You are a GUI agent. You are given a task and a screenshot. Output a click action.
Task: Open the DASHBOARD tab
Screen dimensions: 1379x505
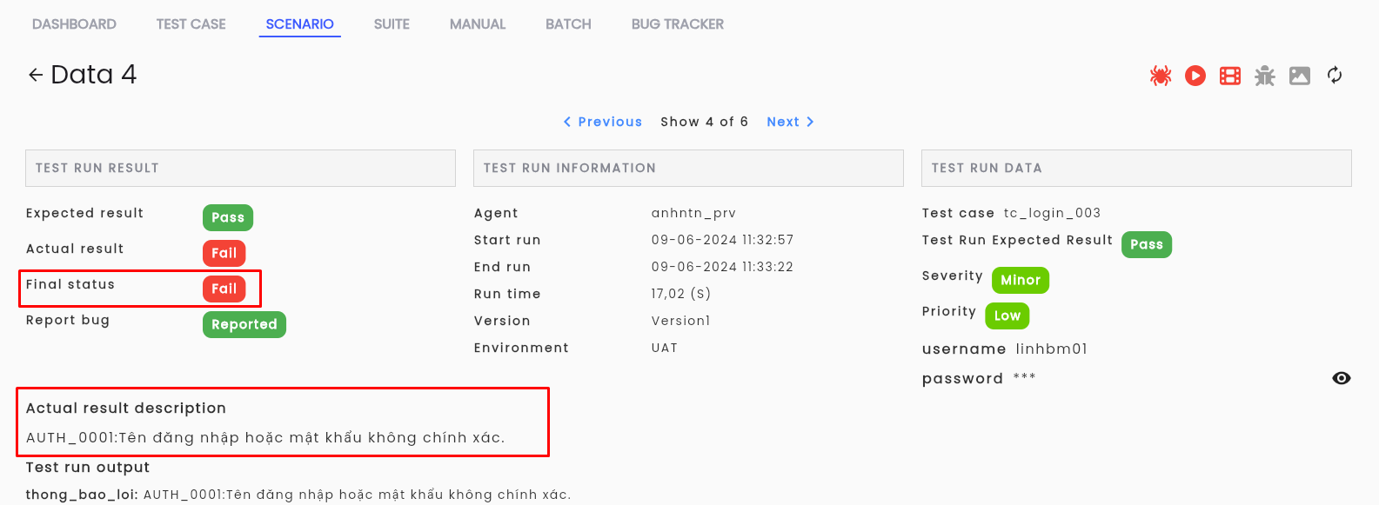pos(74,24)
